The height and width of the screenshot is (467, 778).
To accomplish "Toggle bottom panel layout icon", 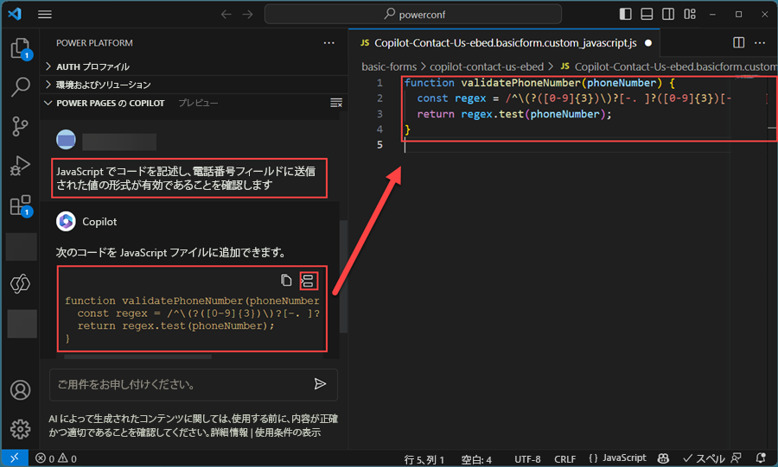I will (647, 14).
